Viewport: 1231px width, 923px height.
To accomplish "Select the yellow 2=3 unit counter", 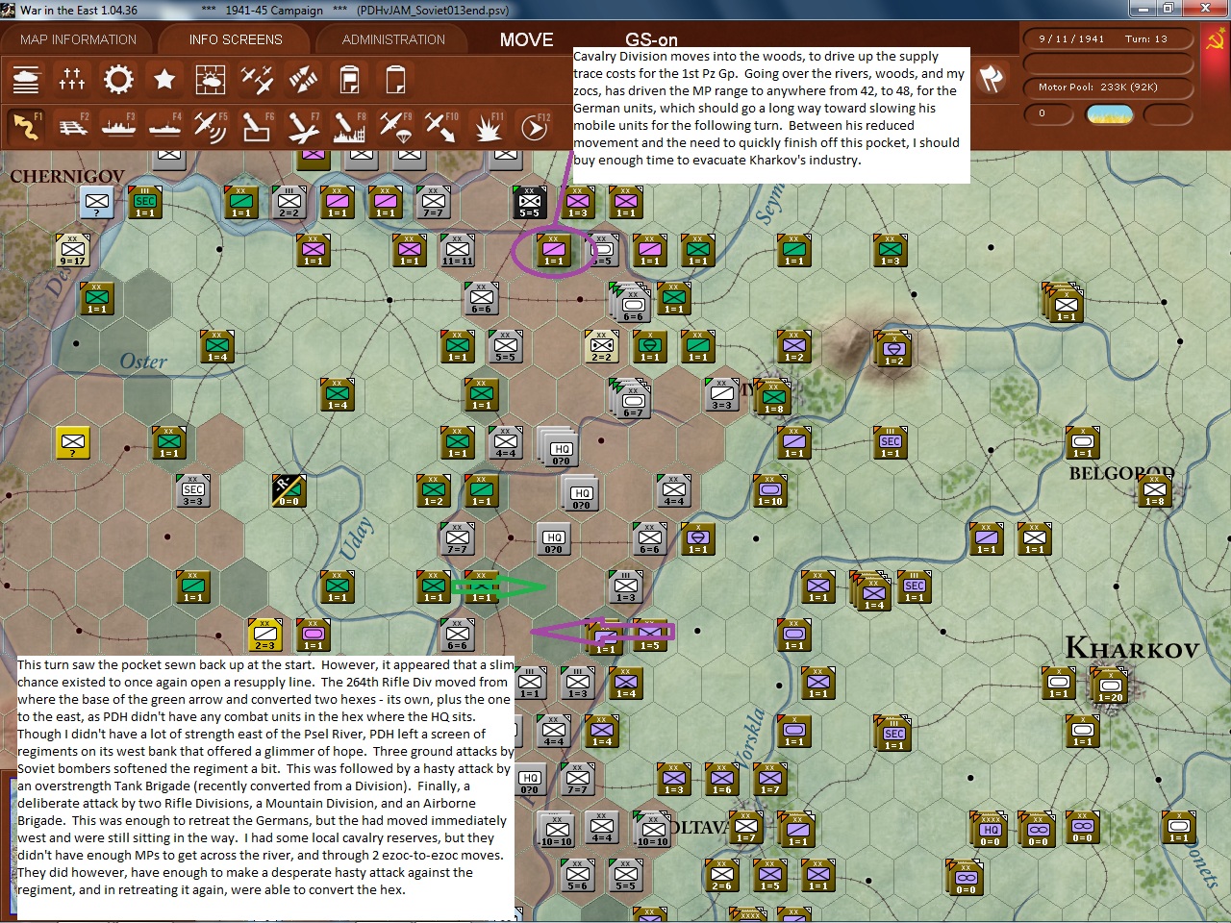I will [264, 635].
